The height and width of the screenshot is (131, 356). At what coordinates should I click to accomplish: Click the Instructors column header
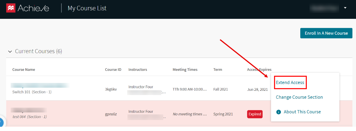tap(138, 70)
